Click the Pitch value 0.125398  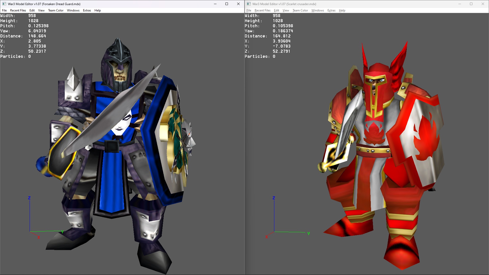click(38, 26)
